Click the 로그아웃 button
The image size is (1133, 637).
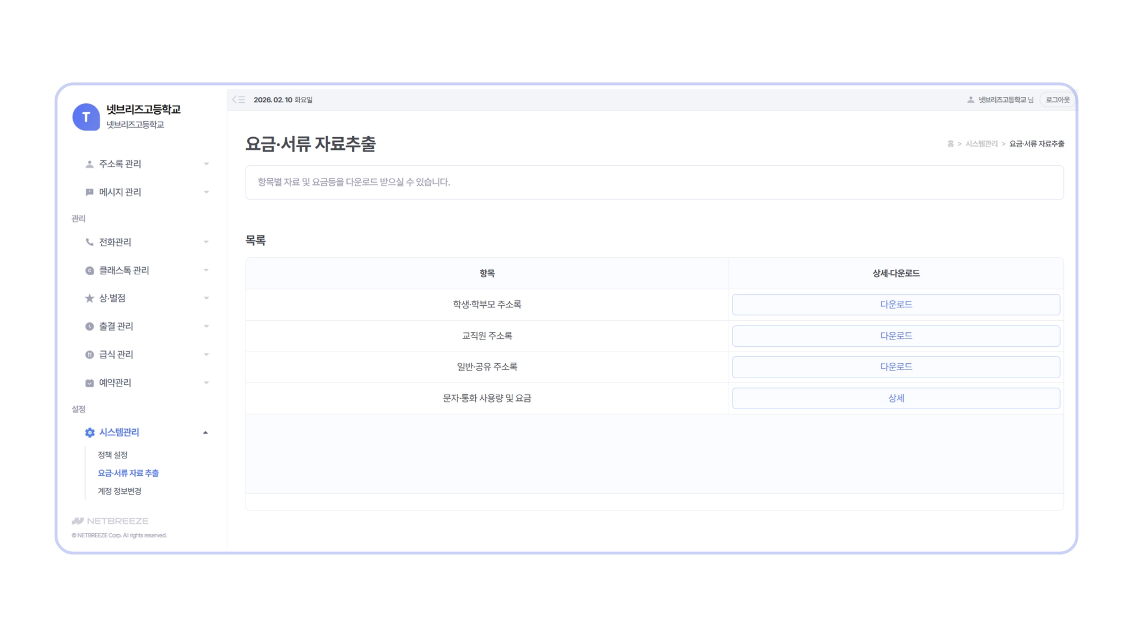1057,100
